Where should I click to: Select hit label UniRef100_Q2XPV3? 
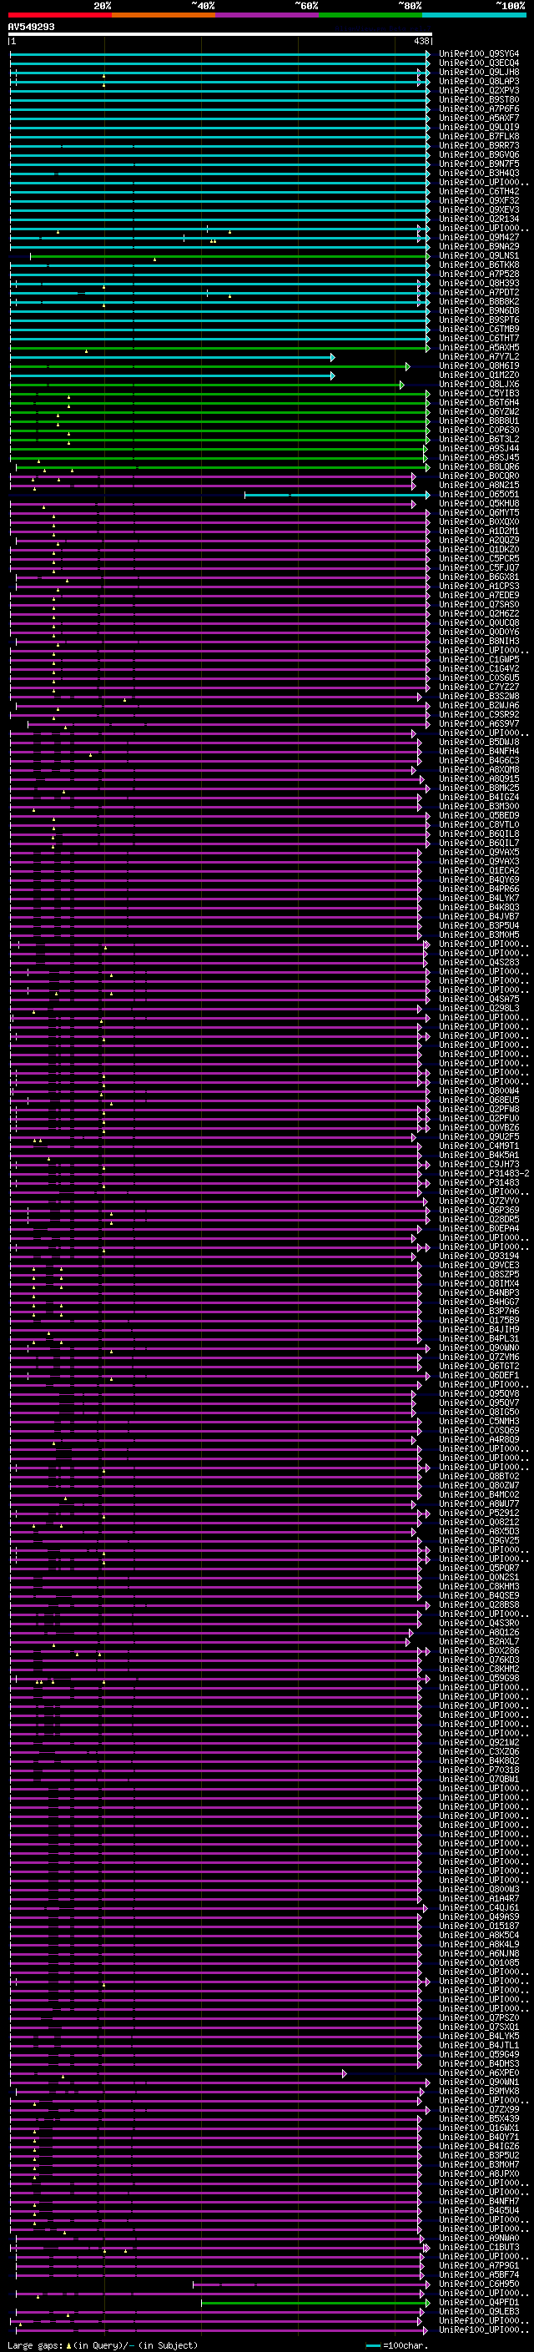point(478,90)
